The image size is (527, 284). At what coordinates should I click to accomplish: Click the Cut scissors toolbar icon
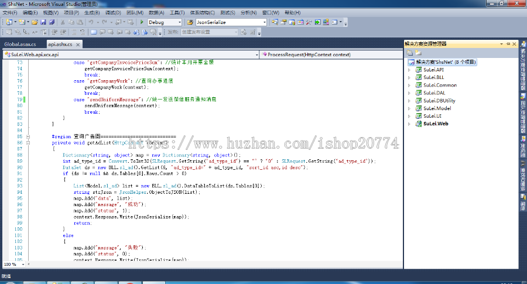[63, 22]
